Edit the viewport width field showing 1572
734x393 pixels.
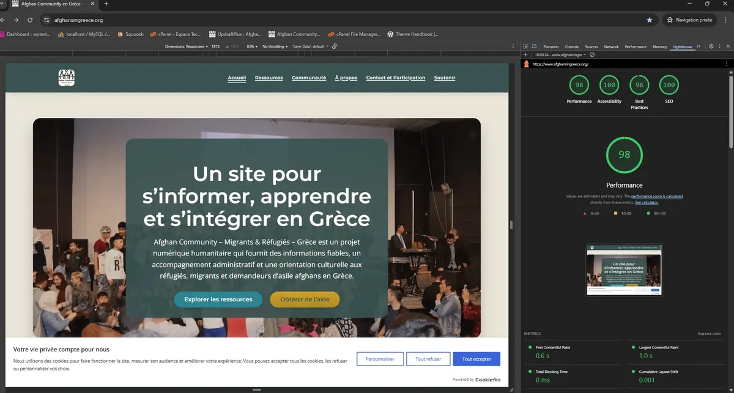click(x=216, y=46)
